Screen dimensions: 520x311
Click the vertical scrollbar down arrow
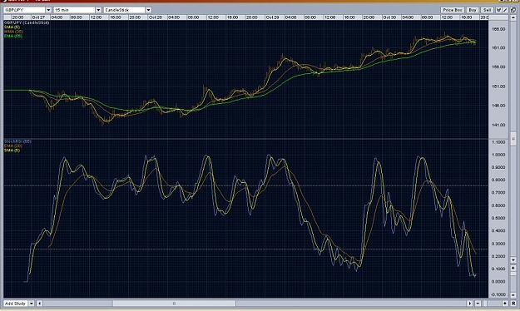[x=513, y=259]
